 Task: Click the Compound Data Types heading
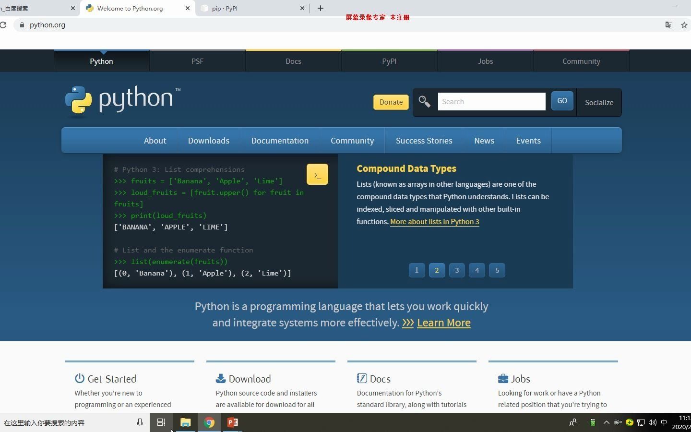pos(406,168)
